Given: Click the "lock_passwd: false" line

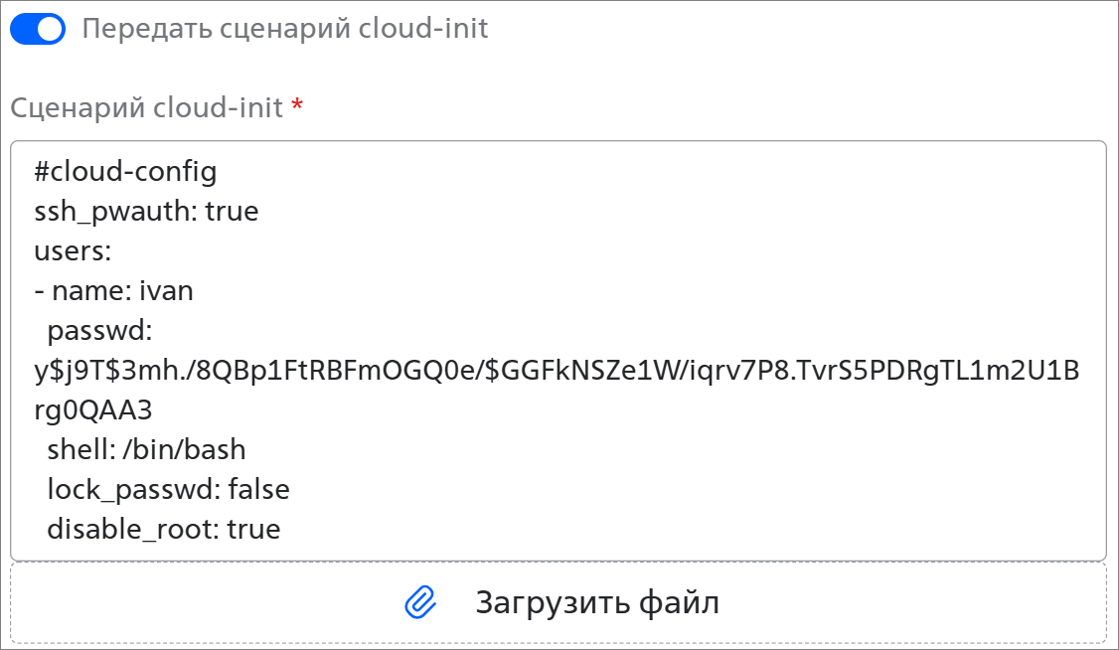Looking at the screenshot, I should point(168,489).
